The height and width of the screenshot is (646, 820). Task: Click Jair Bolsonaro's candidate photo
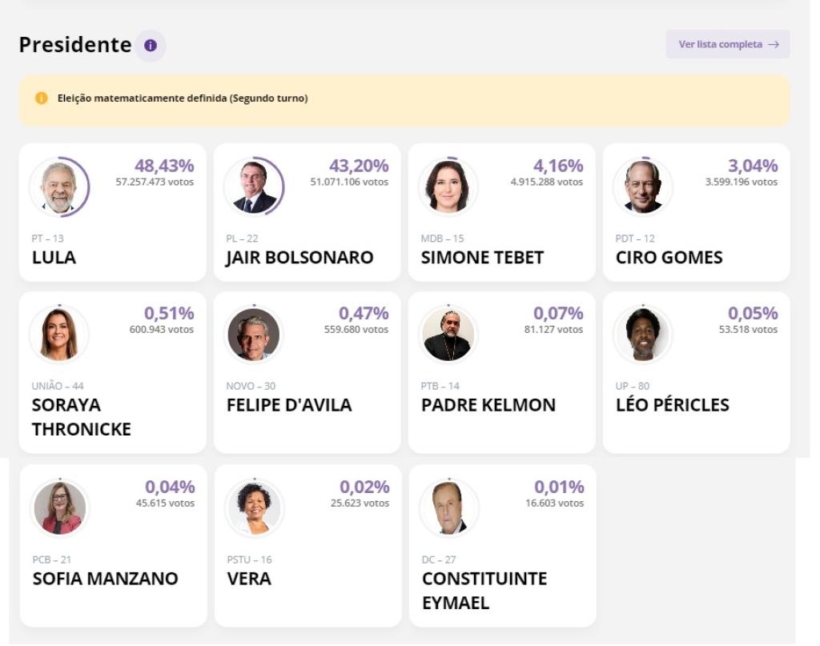(x=254, y=187)
